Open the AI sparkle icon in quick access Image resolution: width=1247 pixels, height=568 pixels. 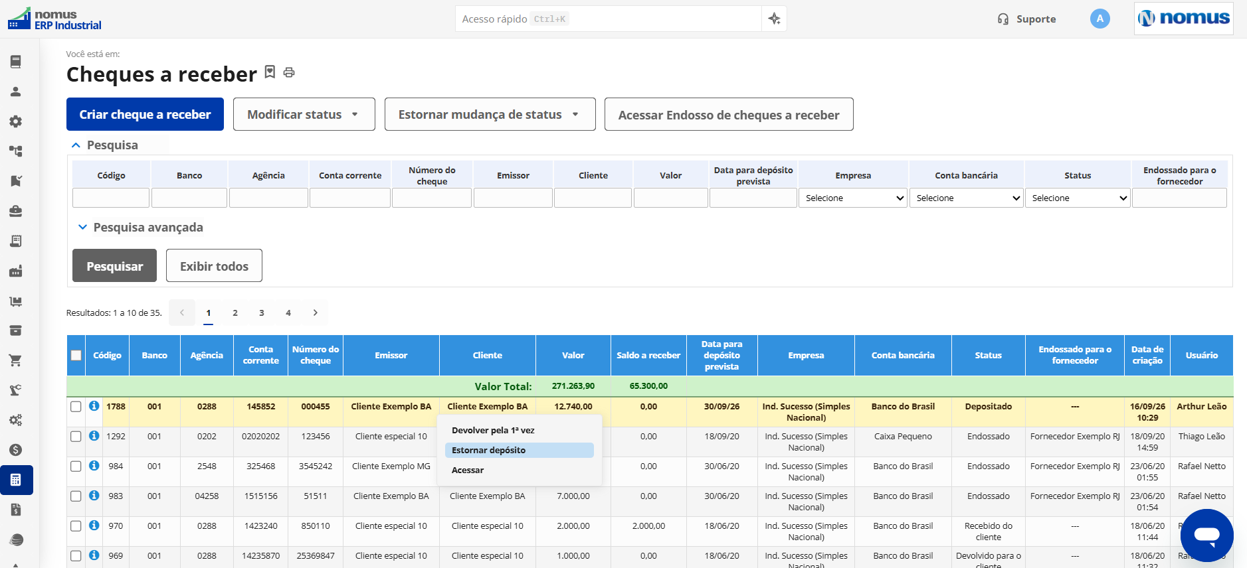(774, 19)
